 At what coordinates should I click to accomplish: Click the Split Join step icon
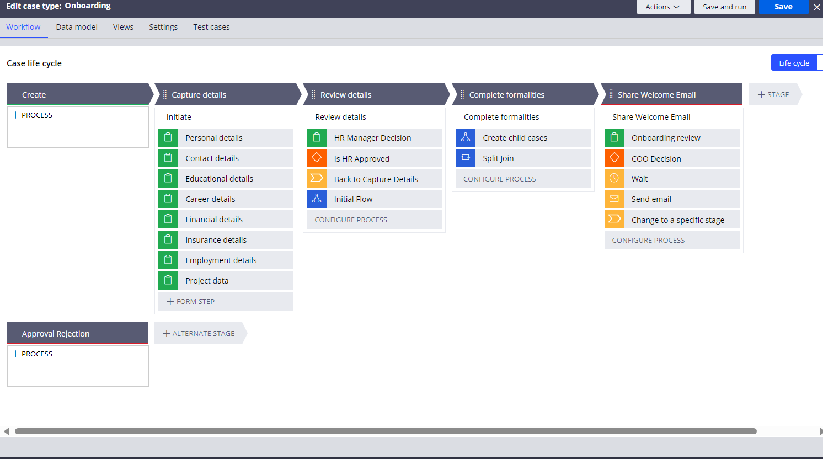pos(466,158)
